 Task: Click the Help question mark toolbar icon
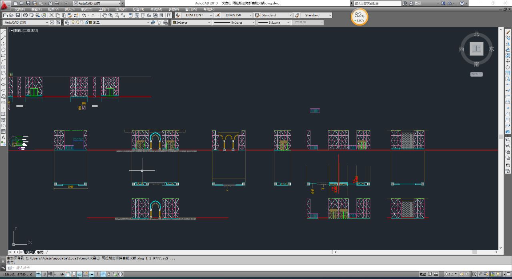[170, 15]
